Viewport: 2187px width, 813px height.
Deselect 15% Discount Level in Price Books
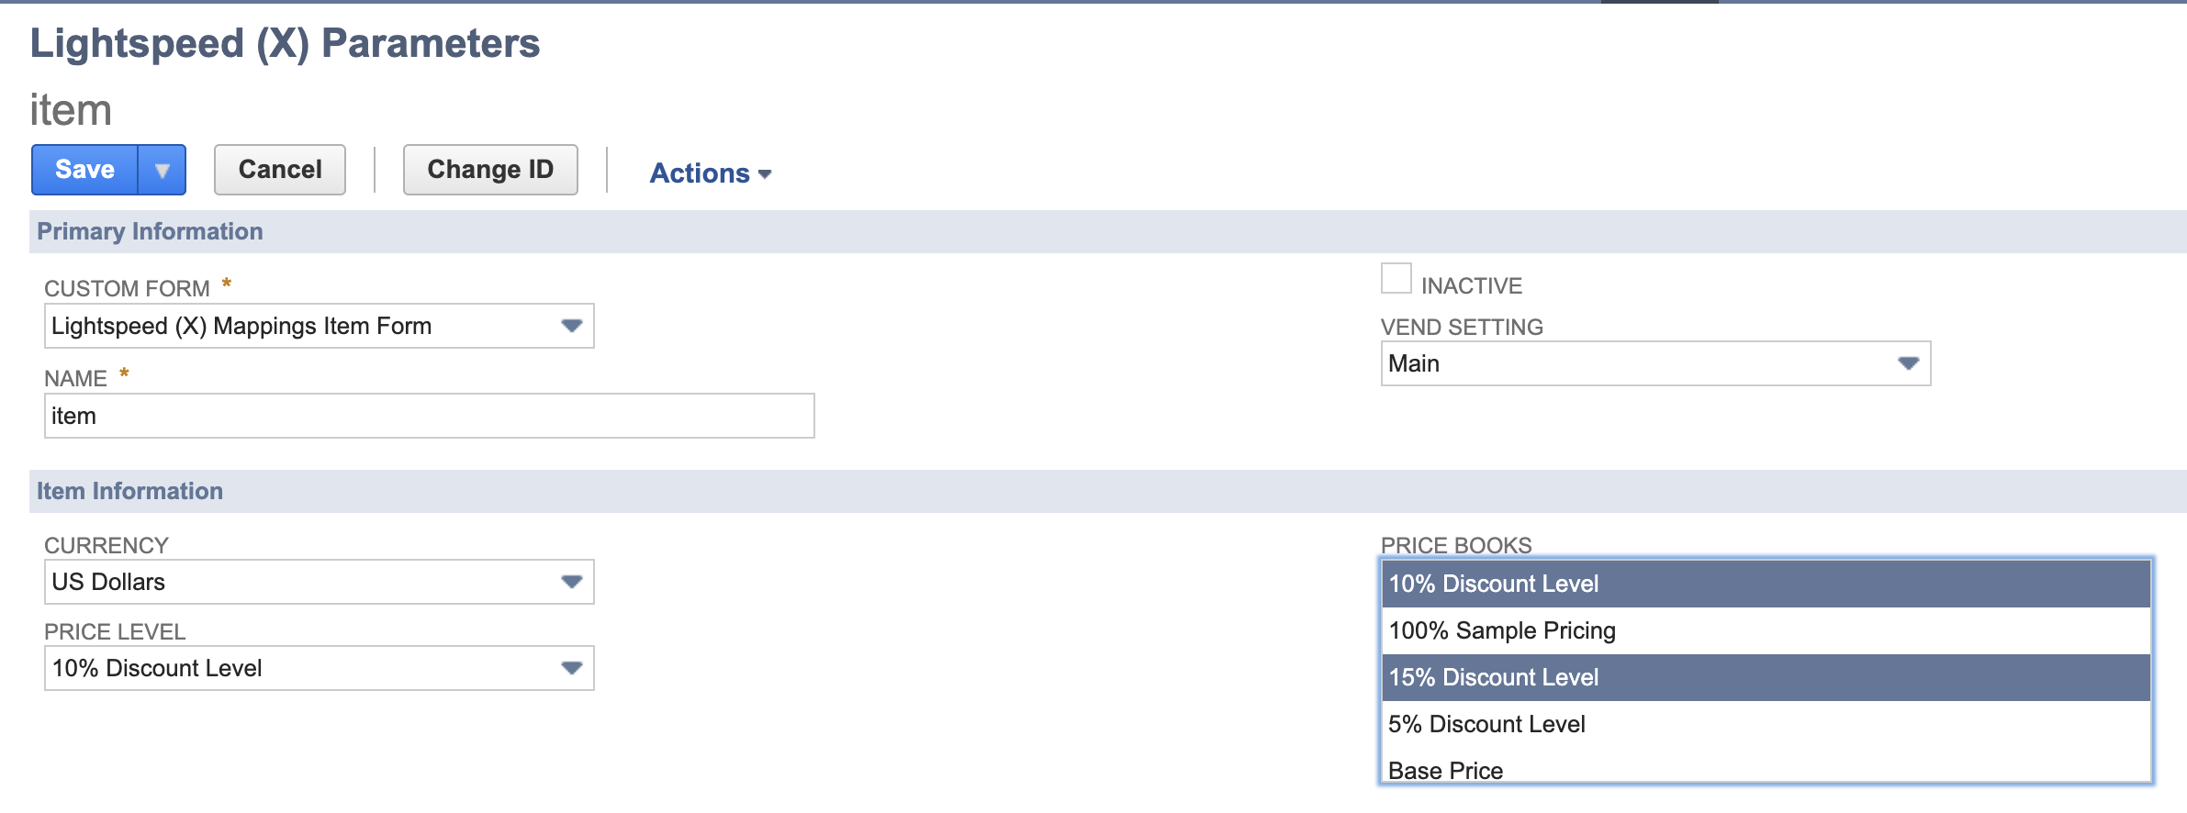1561,677
